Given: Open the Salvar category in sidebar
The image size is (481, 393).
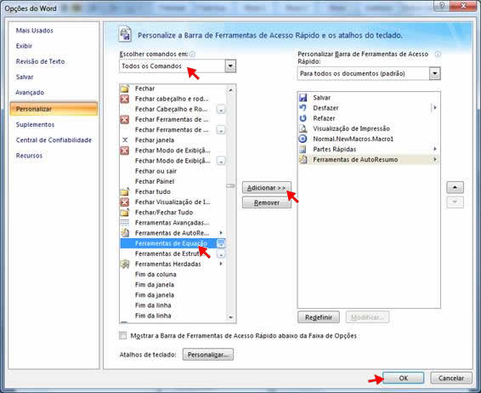Looking at the screenshot, I should click(25, 77).
